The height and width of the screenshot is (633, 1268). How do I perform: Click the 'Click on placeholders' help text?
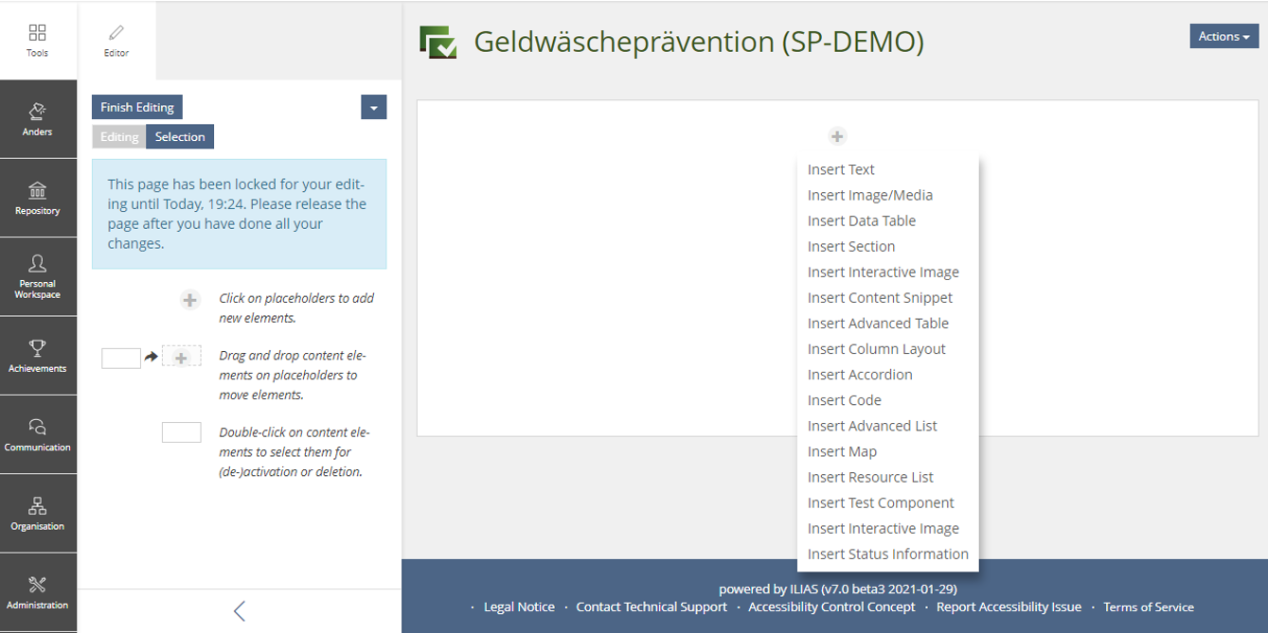[296, 308]
